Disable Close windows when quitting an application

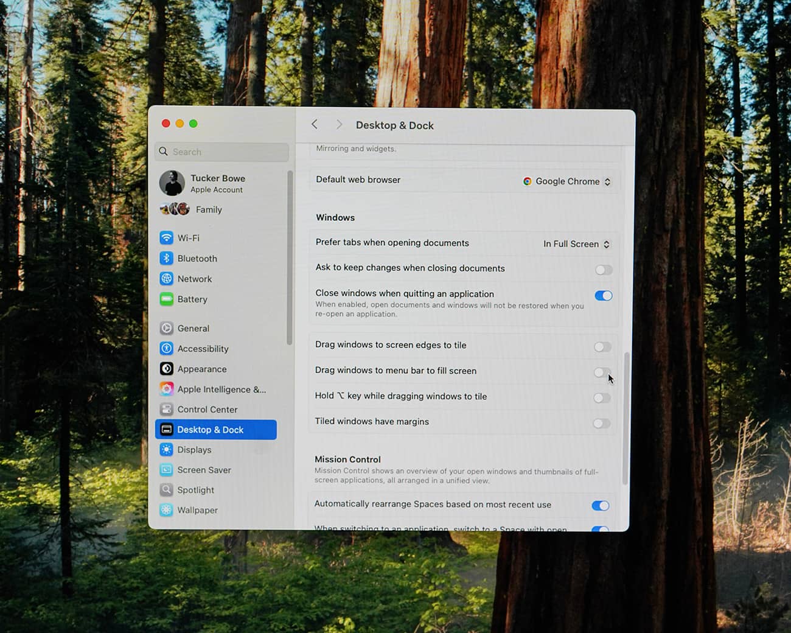[x=603, y=295]
